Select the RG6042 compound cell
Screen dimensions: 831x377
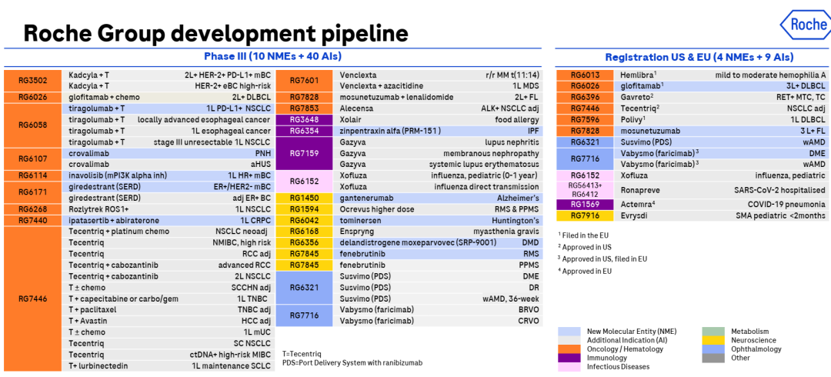[304, 220]
